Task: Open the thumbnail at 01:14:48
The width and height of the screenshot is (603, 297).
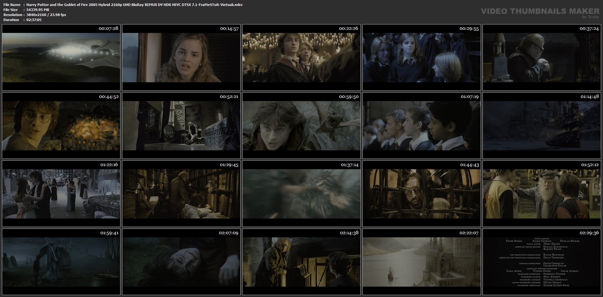Action: [542, 126]
